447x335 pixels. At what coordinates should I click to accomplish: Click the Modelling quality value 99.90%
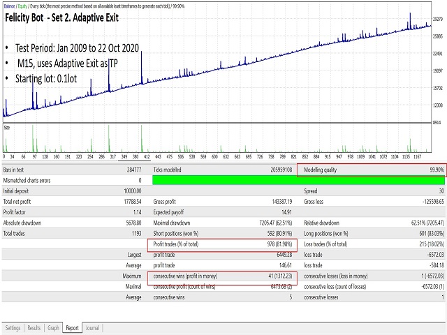coord(437,170)
